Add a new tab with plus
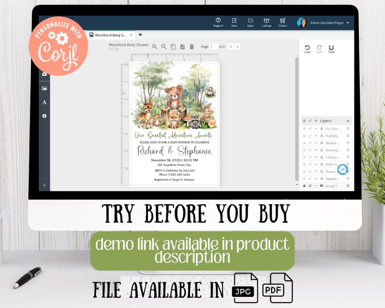 pyautogui.click(x=140, y=34)
